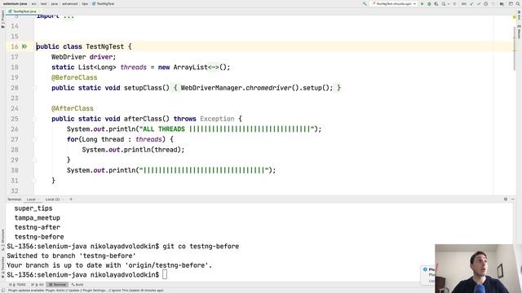Collapse the for loop fold on line 27
Image resolution: width=522 pixels, height=293 pixels.
(x=34, y=139)
